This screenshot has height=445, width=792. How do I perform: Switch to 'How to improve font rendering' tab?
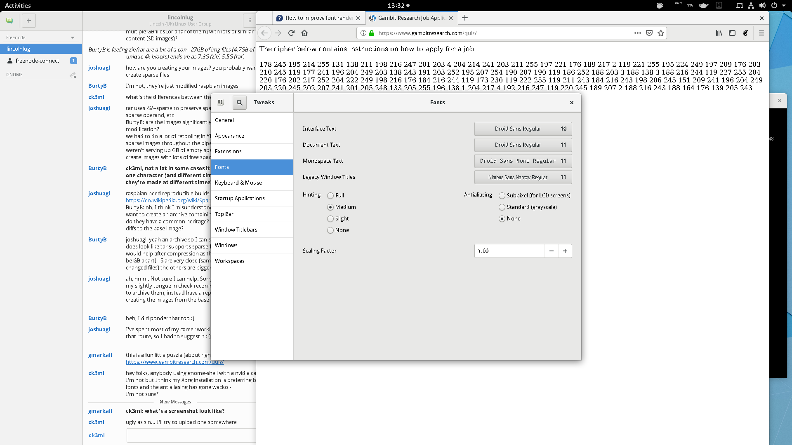(x=318, y=18)
